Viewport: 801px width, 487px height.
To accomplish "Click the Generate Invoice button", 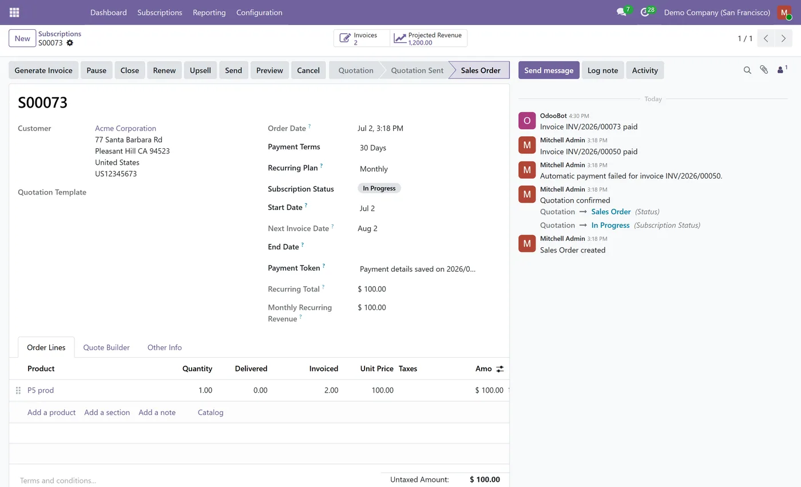I will pyautogui.click(x=43, y=70).
